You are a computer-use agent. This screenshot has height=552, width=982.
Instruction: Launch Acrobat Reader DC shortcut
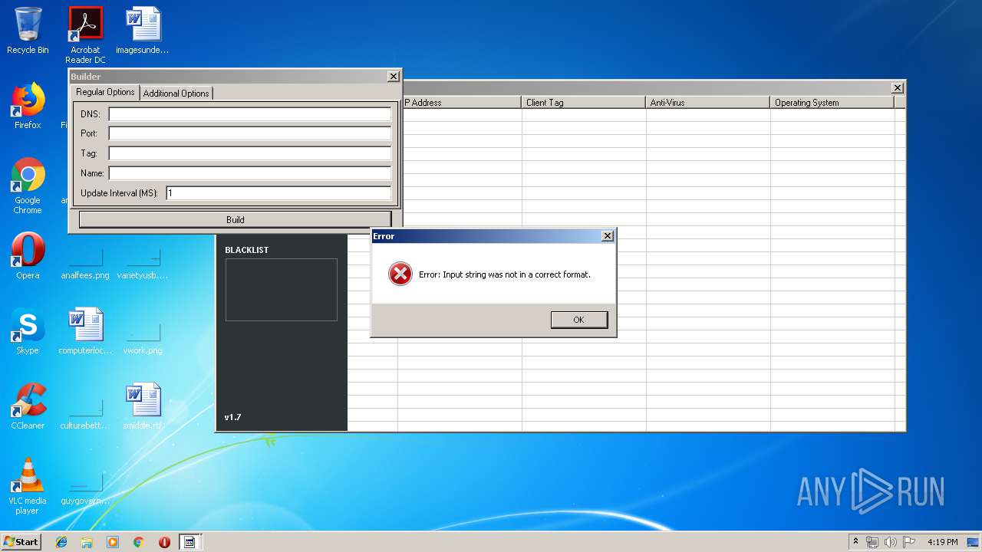tap(85, 35)
